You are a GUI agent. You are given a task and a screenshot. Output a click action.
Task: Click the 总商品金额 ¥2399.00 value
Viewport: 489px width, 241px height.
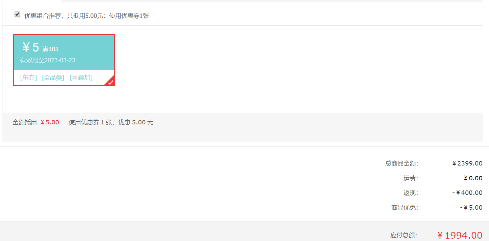[x=467, y=163]
